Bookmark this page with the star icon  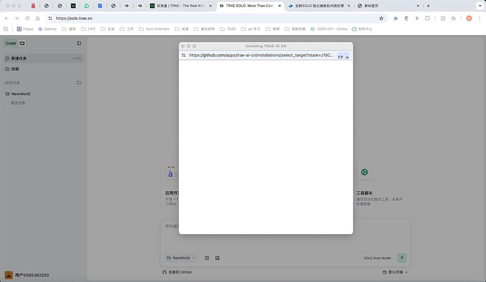(381, 18)
